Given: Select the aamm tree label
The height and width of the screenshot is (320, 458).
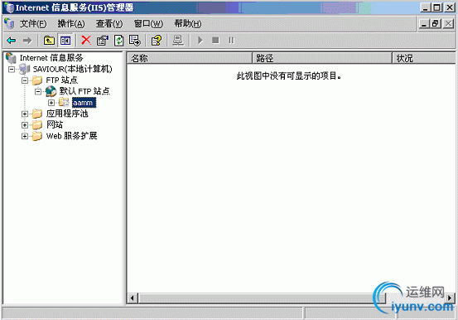Looking at the screenshot, I should [84, 103].
